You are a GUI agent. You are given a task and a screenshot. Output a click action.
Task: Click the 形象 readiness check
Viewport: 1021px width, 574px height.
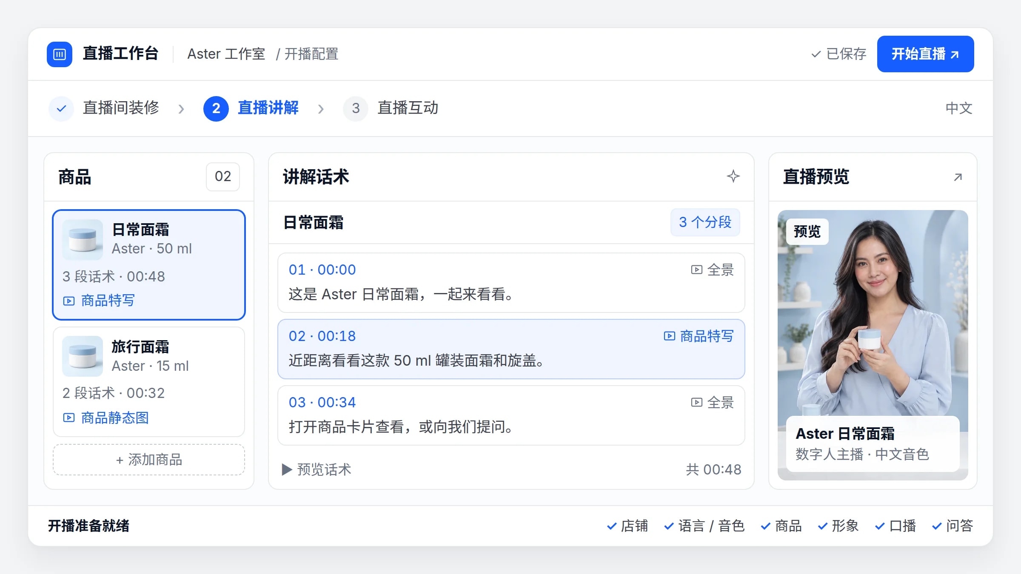coord(838,526)
